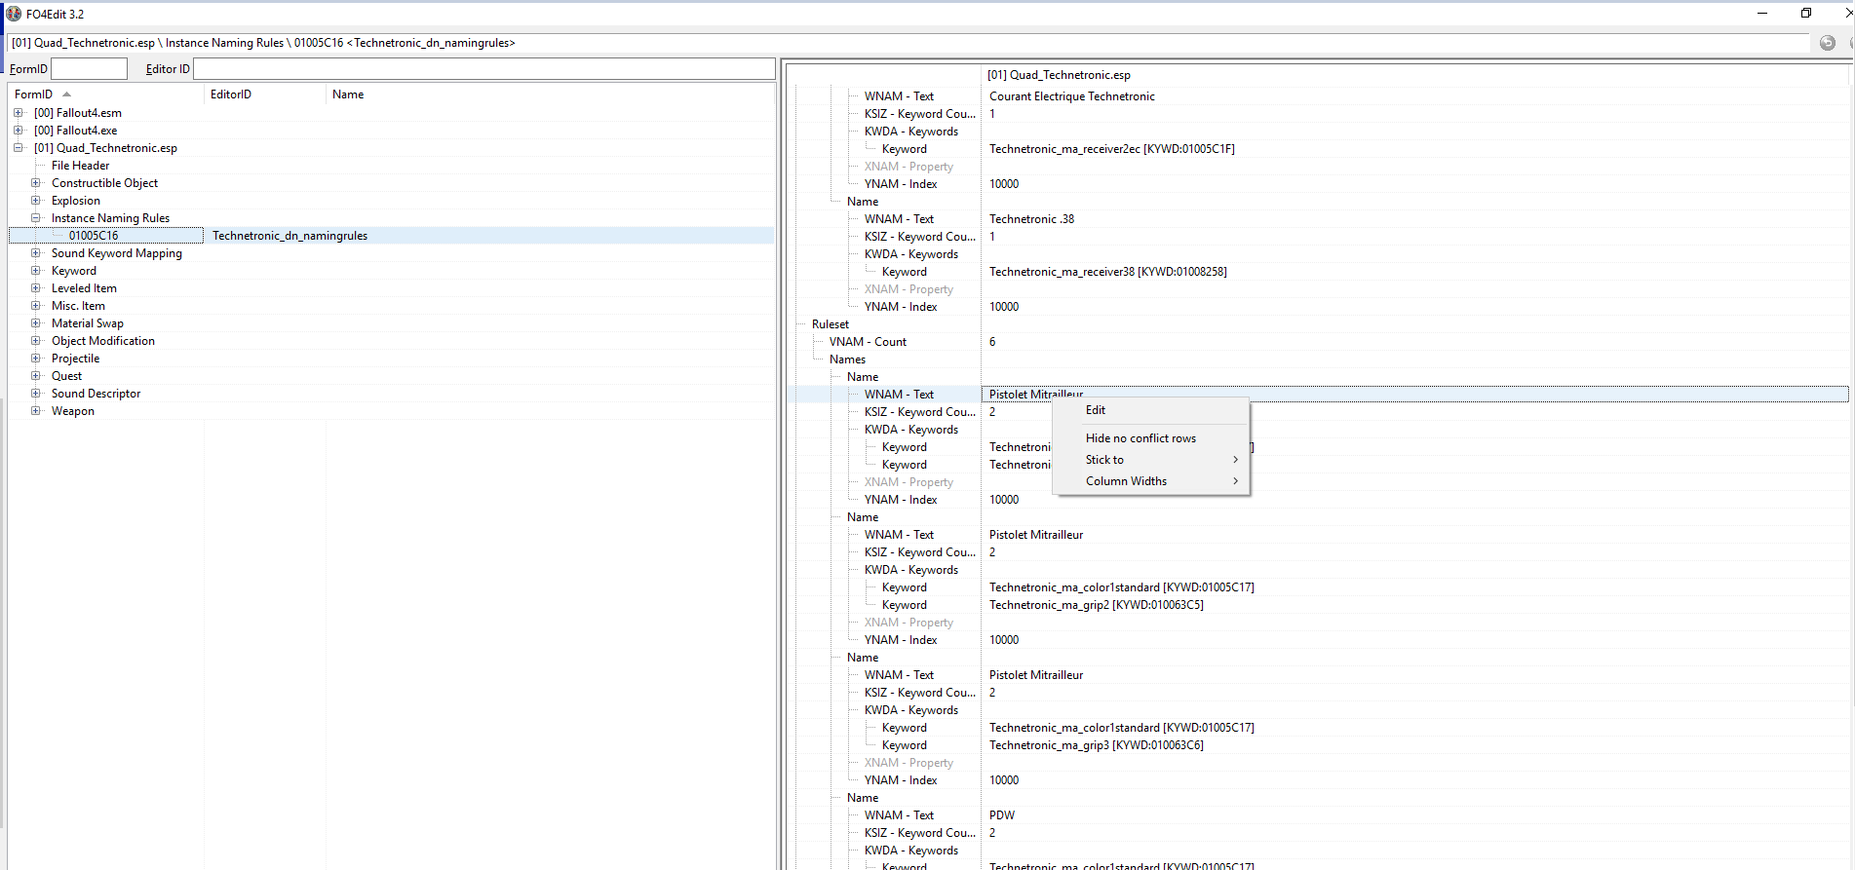Viewport: 1855px width, 870px height.
Task: Expand the Quest group
Action: click(x=36, y=376)
